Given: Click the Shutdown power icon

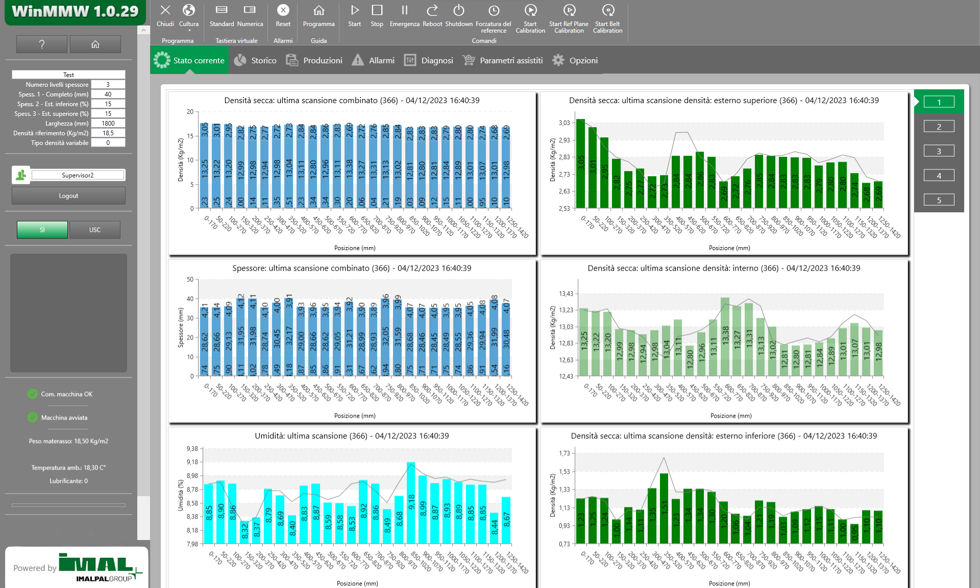Looking at the screenshot, I should point(458,11).
